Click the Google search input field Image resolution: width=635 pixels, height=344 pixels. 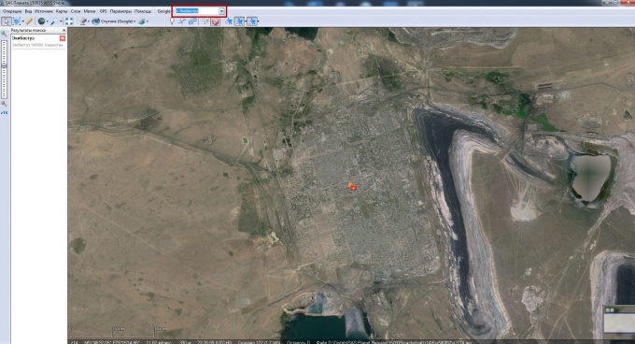pos(197,11)
